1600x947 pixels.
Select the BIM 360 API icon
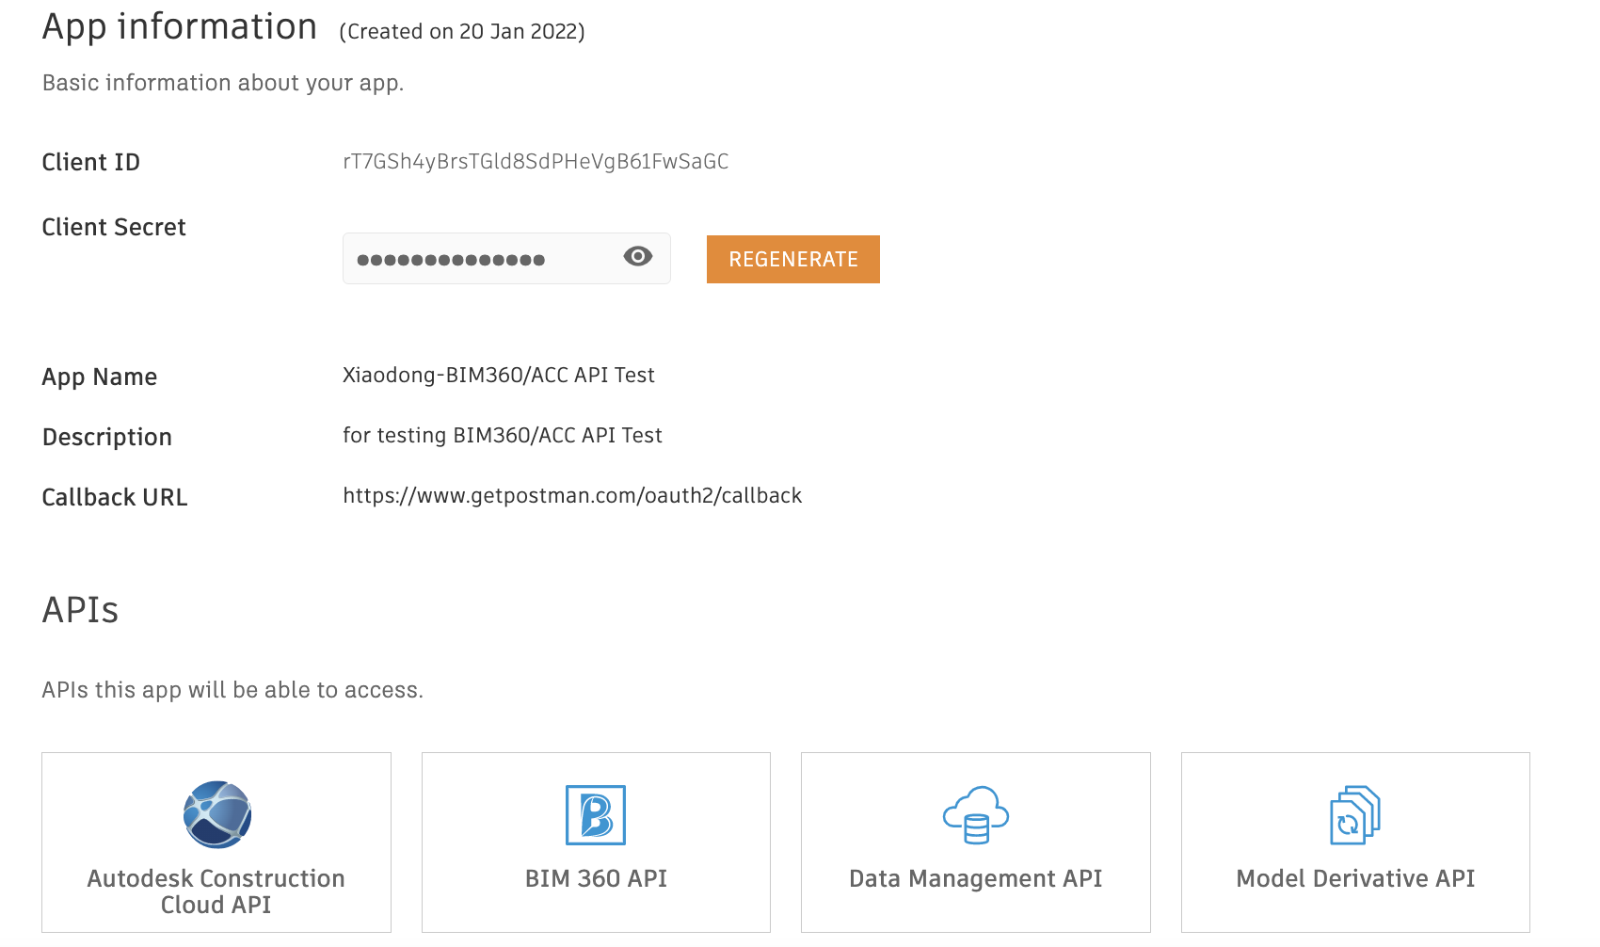596,815
